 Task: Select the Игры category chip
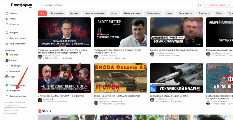point(169,13)
